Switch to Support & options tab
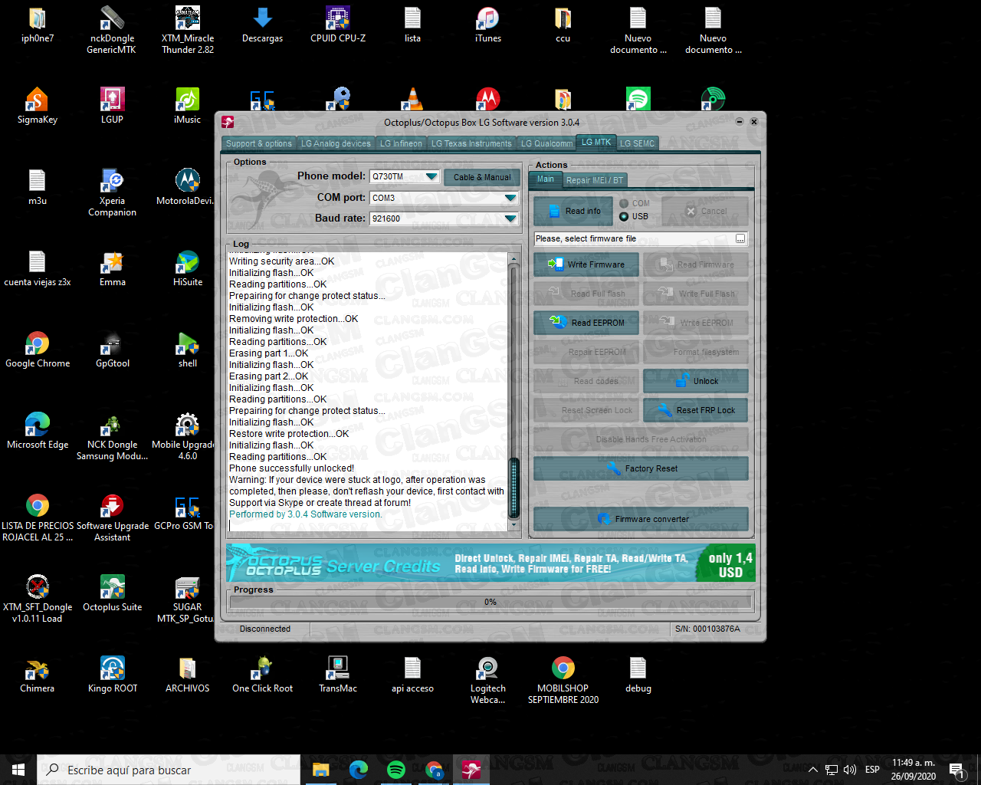This screenshot has width=981, height=785. [258, 143]
